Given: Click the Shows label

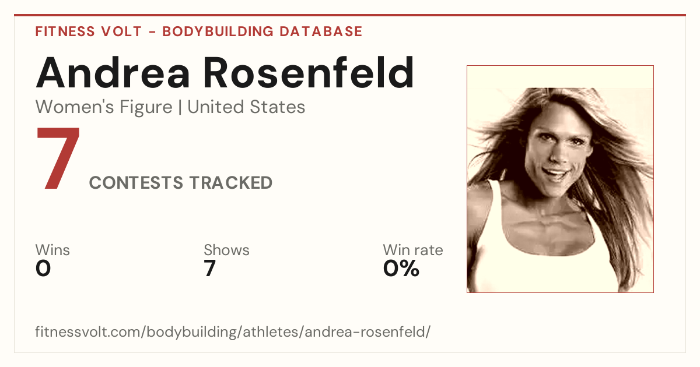Looking at the screenshot, I should 226,250.
